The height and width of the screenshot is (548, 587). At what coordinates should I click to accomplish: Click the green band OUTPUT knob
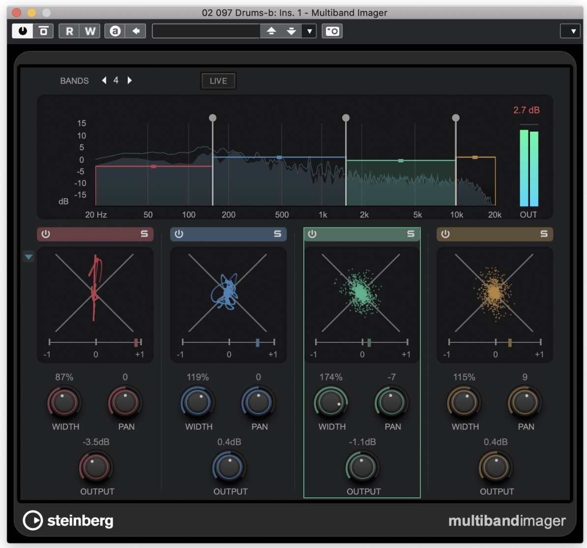pyautogui.click(x=362, y=467)
